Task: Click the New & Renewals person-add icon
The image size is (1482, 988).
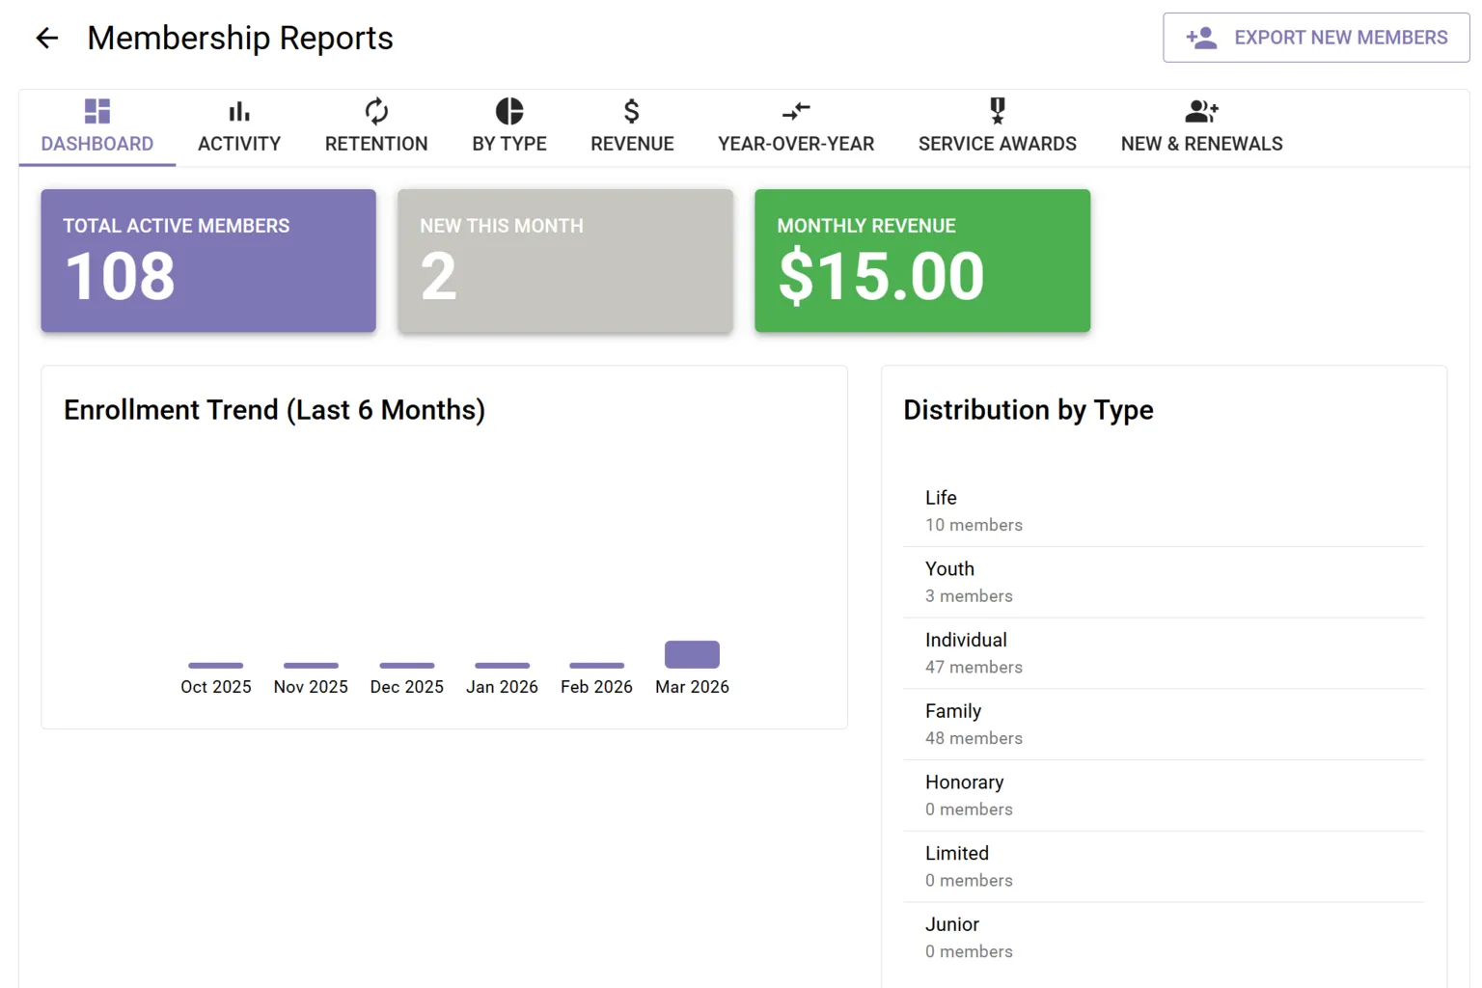Action: 1200,110
